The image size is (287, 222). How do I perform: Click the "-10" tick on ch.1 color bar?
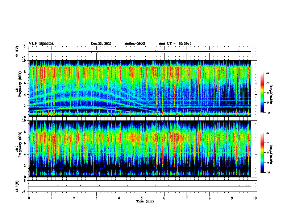point(268,112)
